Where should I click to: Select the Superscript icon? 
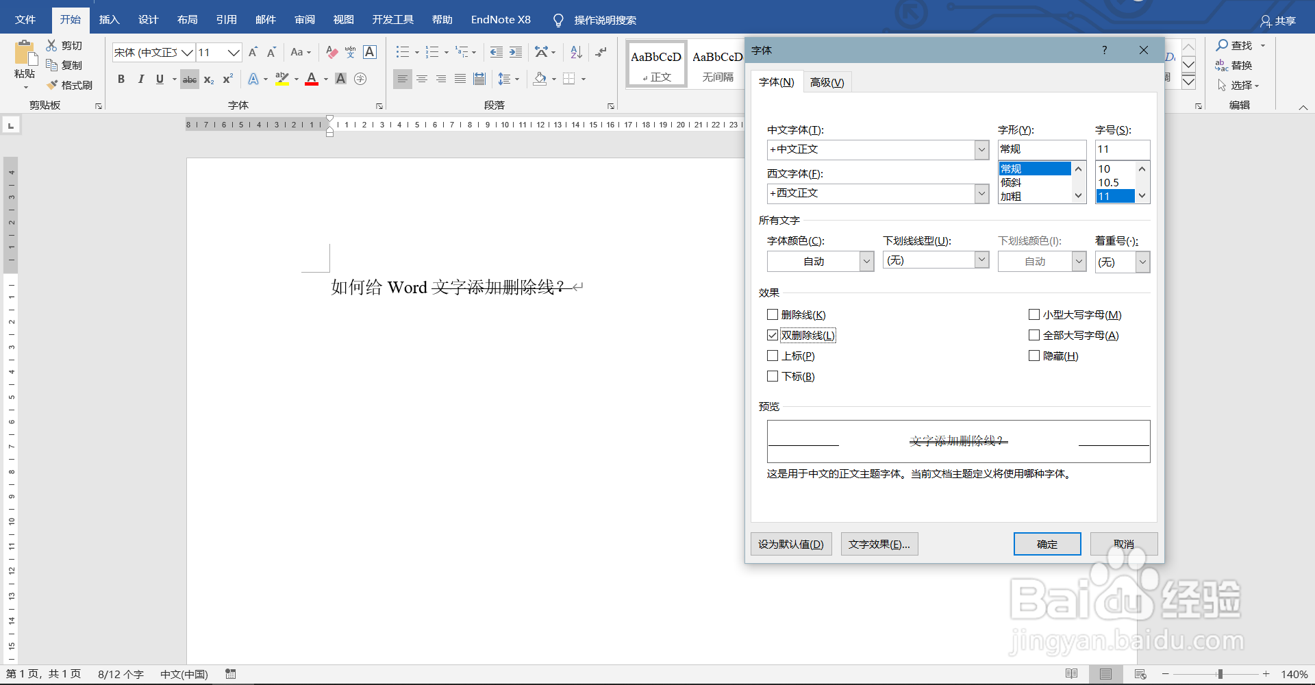click(x=227, y=79)
